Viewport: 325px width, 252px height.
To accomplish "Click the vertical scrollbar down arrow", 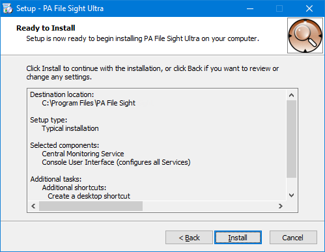I will 292,195.
